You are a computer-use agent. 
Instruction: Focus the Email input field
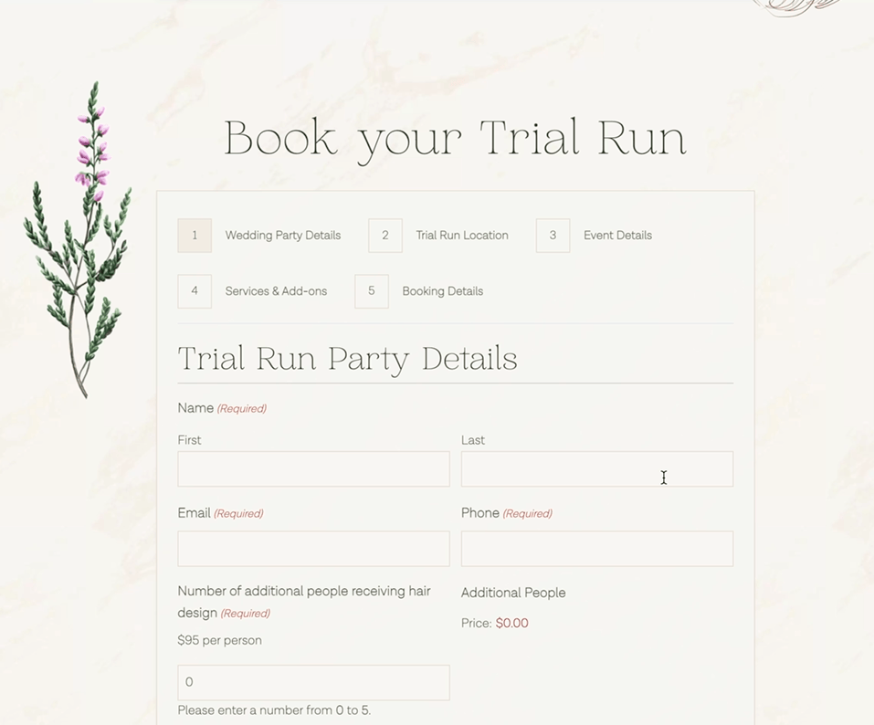(x=314, y=549)
